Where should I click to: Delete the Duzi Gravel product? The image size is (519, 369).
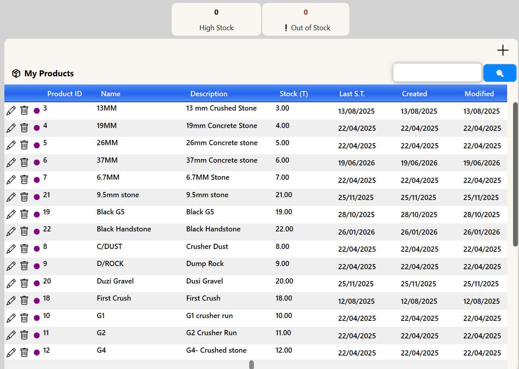(24, 283)
